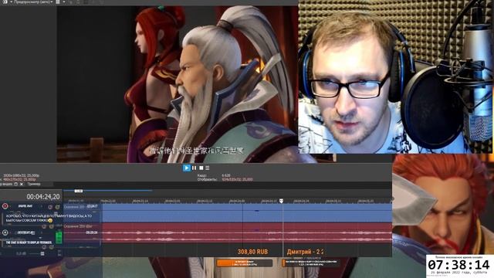Arm the audio track white circle button

(5, 232)
